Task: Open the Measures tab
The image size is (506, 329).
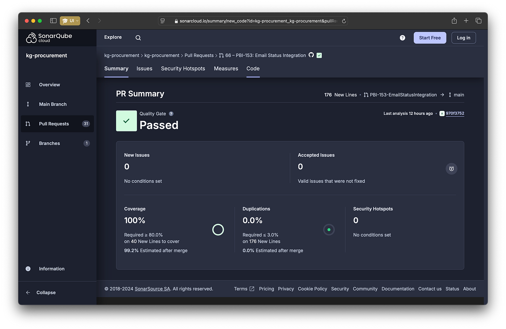Action: tap(226, 69)
